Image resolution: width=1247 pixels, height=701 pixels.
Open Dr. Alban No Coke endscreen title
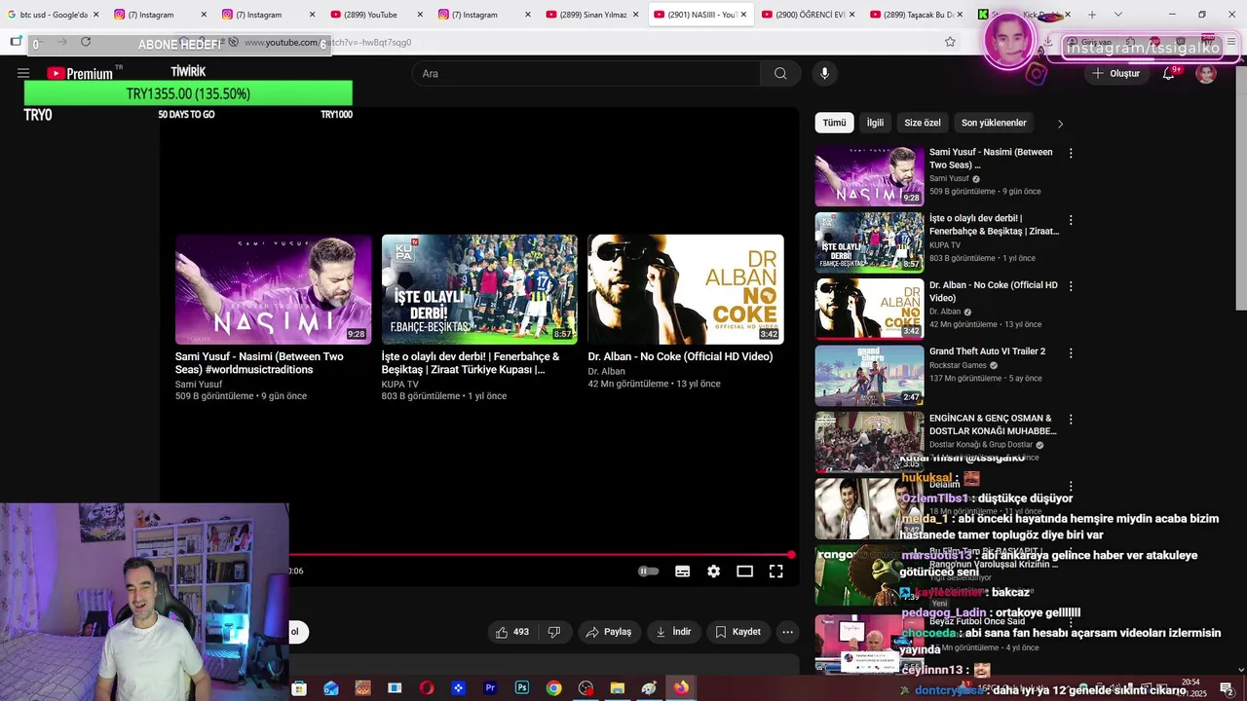pyautogui.click(x=680, y=356)
